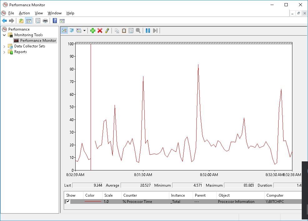Click the Back arrow in the main toolbar

click(4, 21)
